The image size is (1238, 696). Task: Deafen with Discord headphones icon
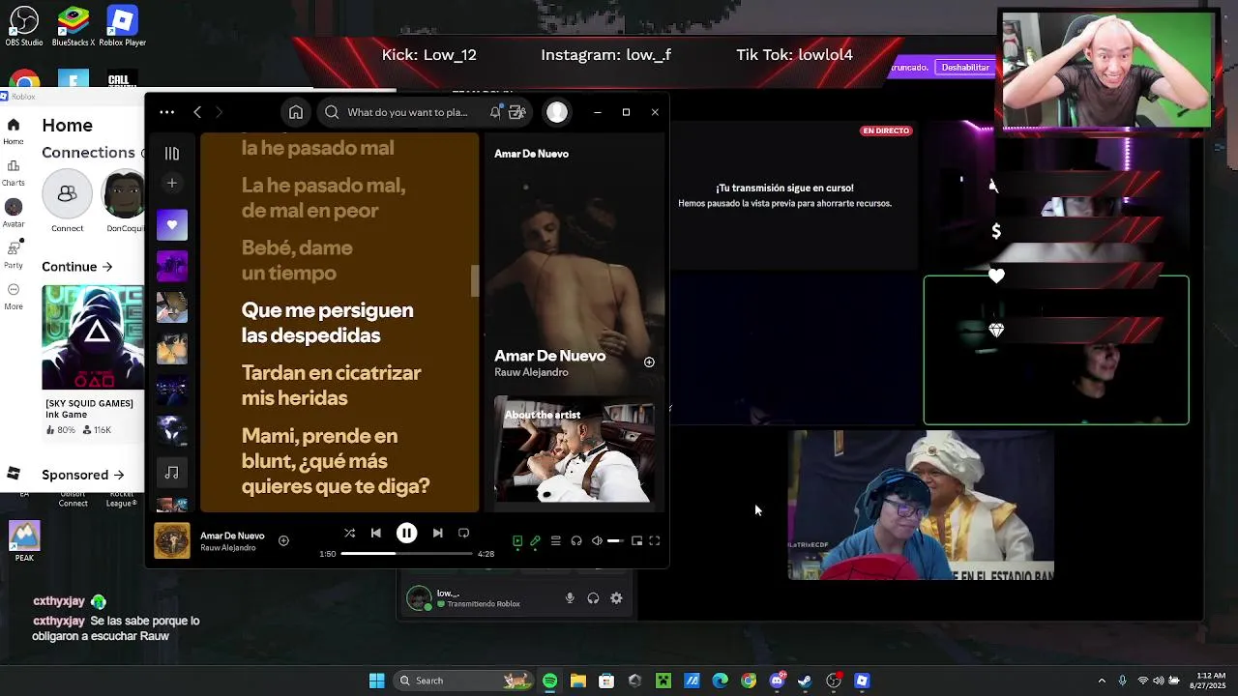(x=593, y=598)
